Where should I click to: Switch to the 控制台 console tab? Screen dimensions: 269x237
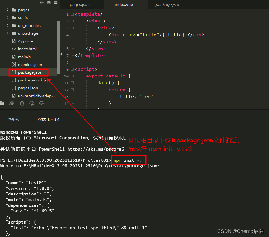click(x=13, y=120)
